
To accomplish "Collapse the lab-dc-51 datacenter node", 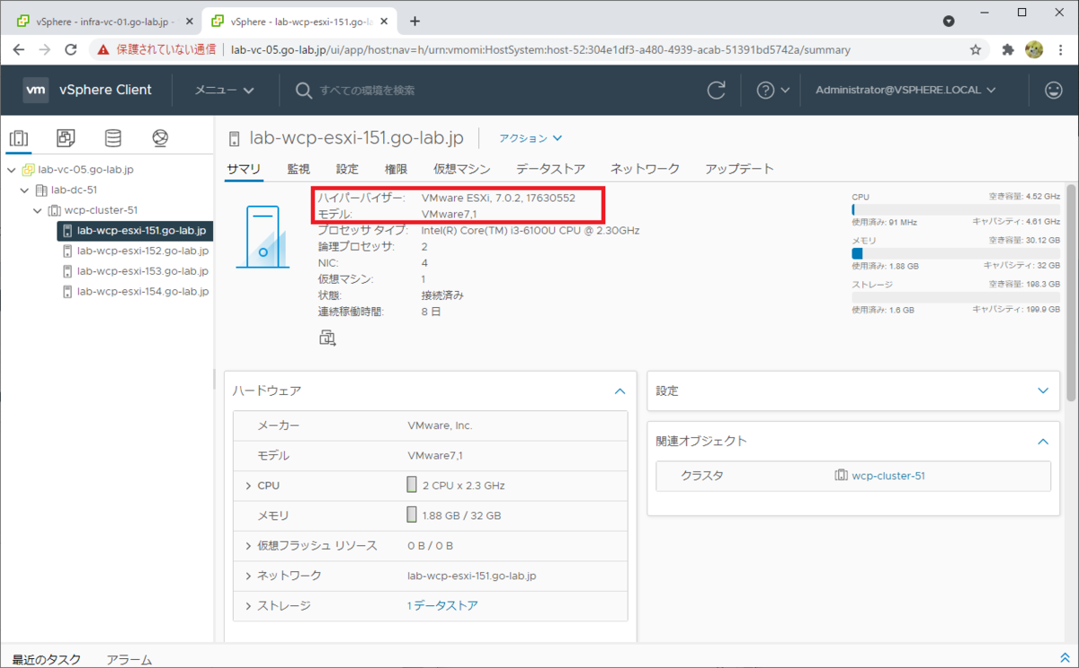I will [x=24, y=190].
